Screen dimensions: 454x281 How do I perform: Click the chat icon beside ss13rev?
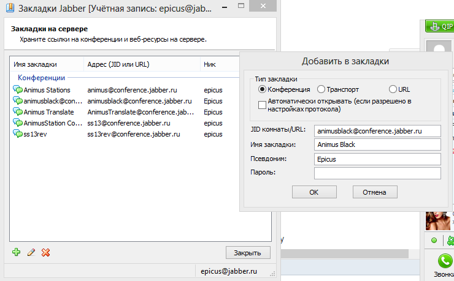click(18, 133)
